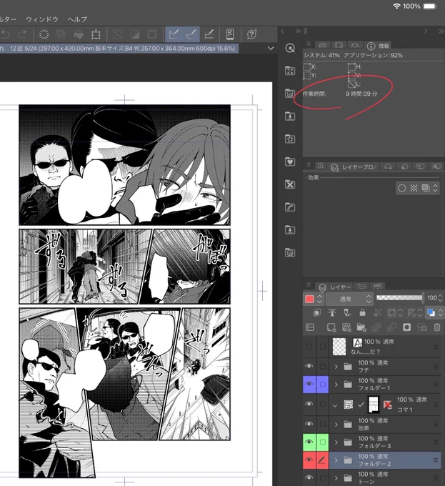The width and height of the screenshot is (445, 486).
Task: Open the image material folder icon
Action: coord(290,94)
